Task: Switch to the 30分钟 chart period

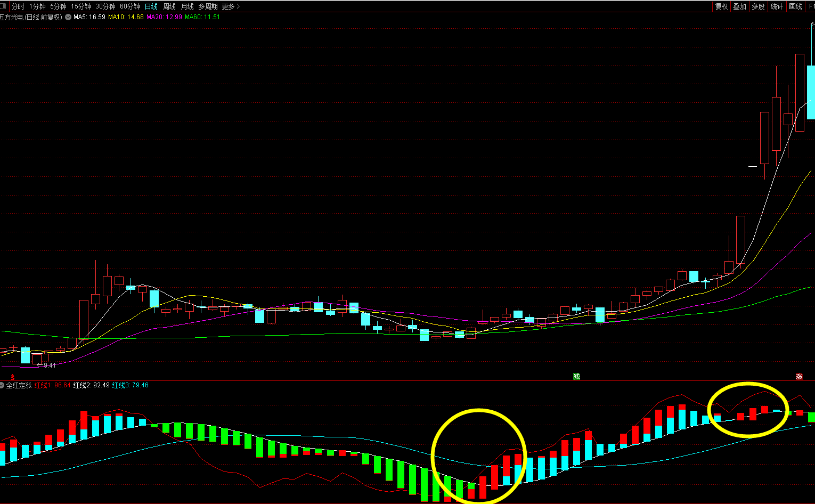Action: pyautogui.click(x=105, y=6)
